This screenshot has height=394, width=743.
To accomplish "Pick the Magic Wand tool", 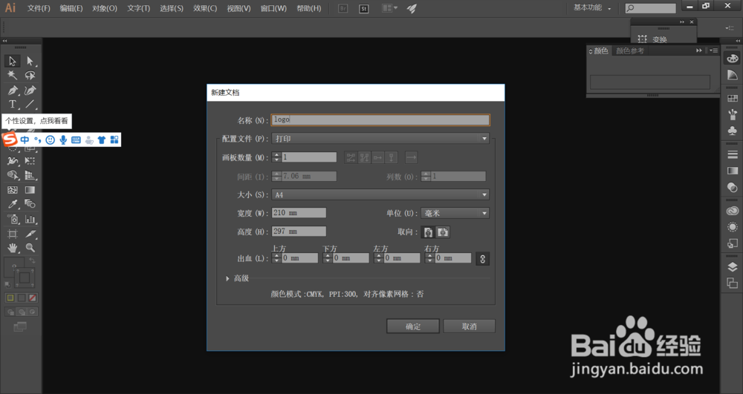I will (x=13, y=75).
